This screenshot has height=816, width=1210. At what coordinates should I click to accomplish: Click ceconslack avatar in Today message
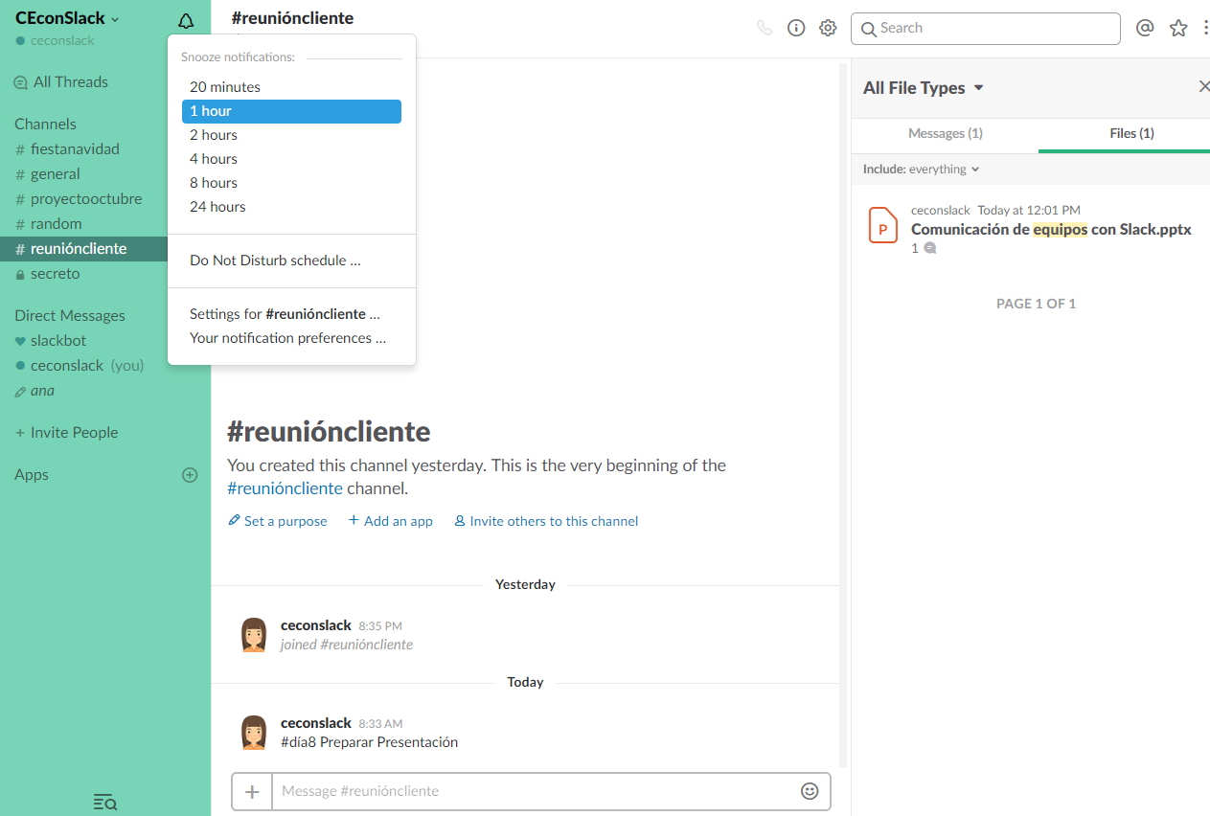[254, 732]
